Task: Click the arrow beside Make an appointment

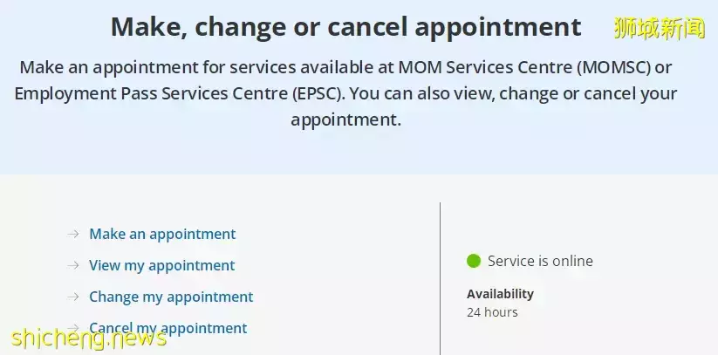Action: pos(73,234)
